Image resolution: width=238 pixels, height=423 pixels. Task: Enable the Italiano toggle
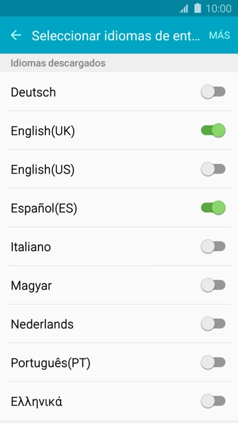(213, 247)
